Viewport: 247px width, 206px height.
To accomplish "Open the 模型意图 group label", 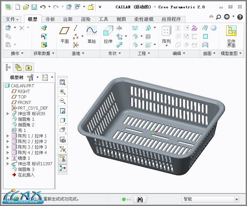I will (231, 53).
